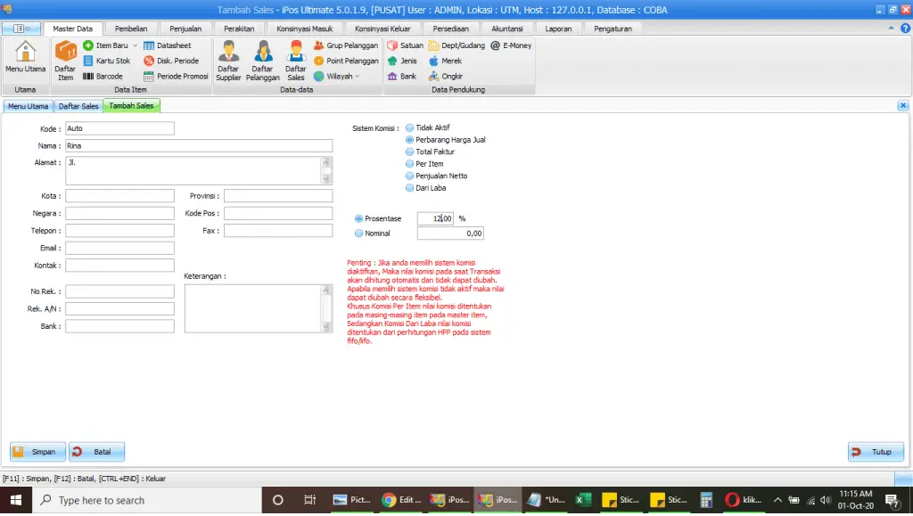The height and width of the screenshot is (516, 913).
Task: Close the Tambah Sales tab panel
Action: [902, 105]
